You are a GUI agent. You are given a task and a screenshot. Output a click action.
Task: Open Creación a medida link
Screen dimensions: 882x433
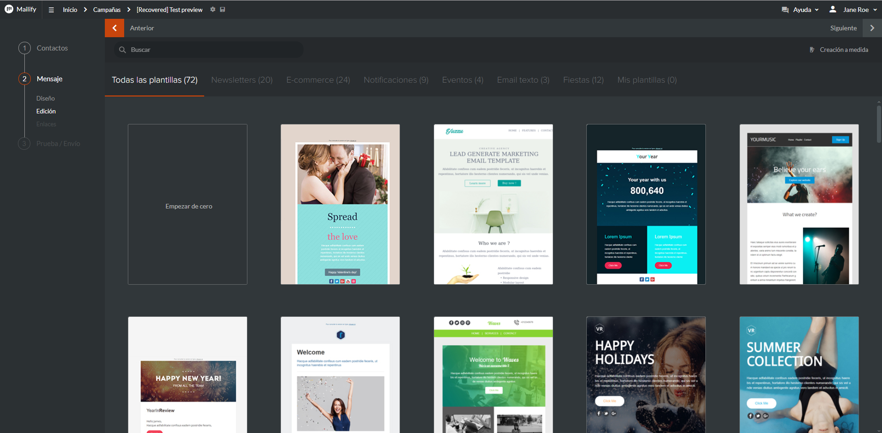(844, 50)
